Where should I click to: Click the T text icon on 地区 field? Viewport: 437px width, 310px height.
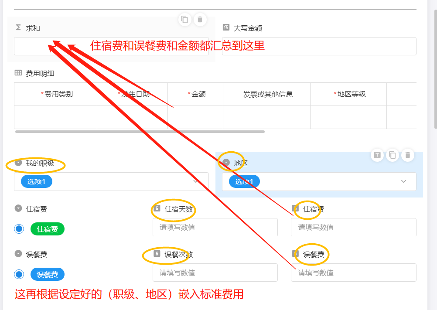[x=377, y=155]
